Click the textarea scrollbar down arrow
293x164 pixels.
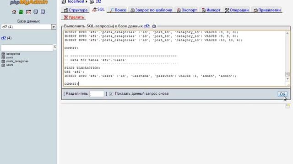point(288,79)
